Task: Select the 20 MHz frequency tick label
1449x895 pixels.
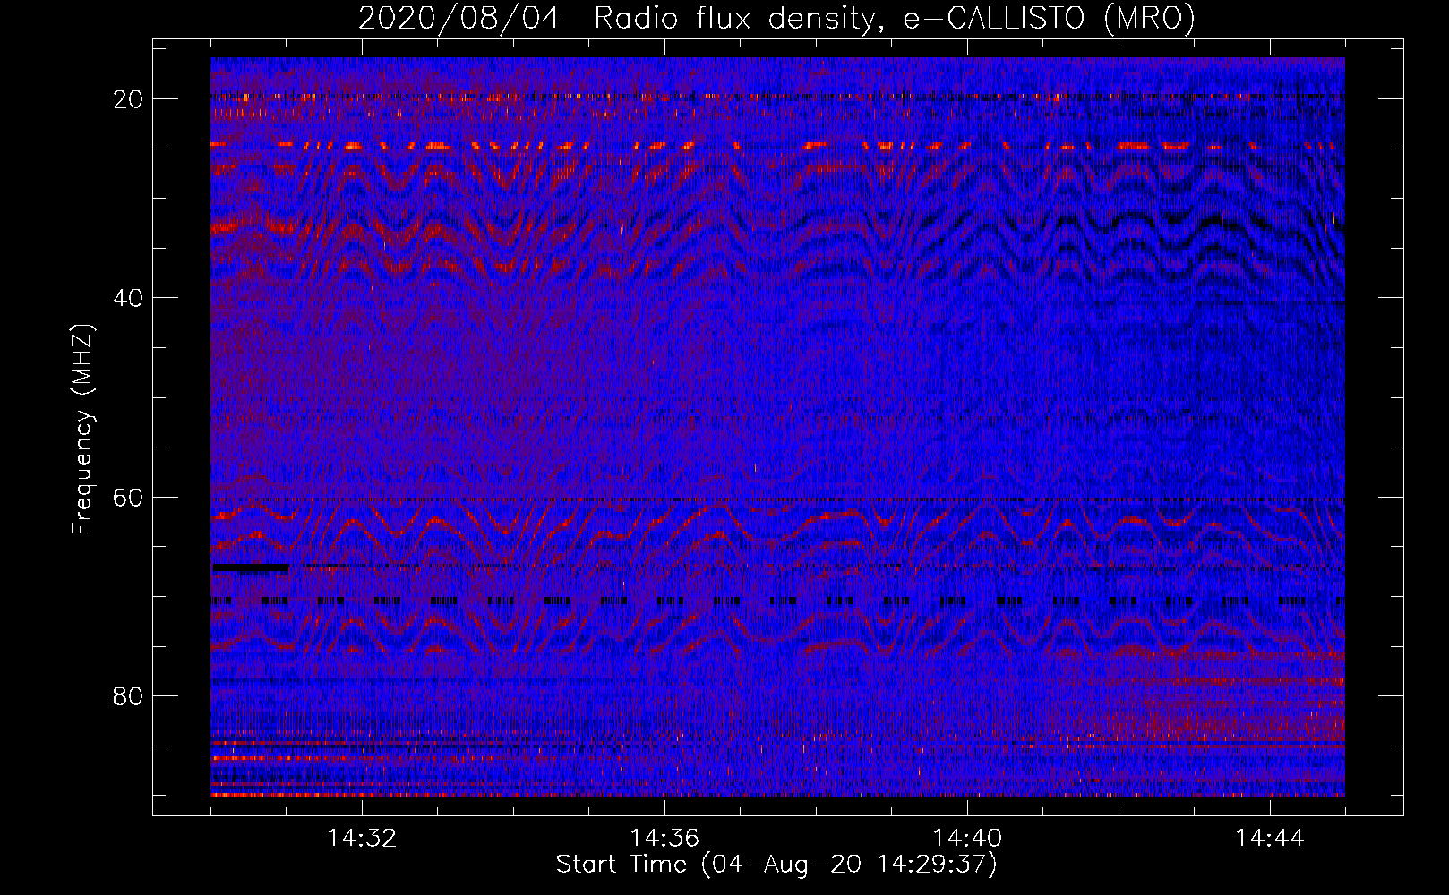Action: (x=128, y=98)
